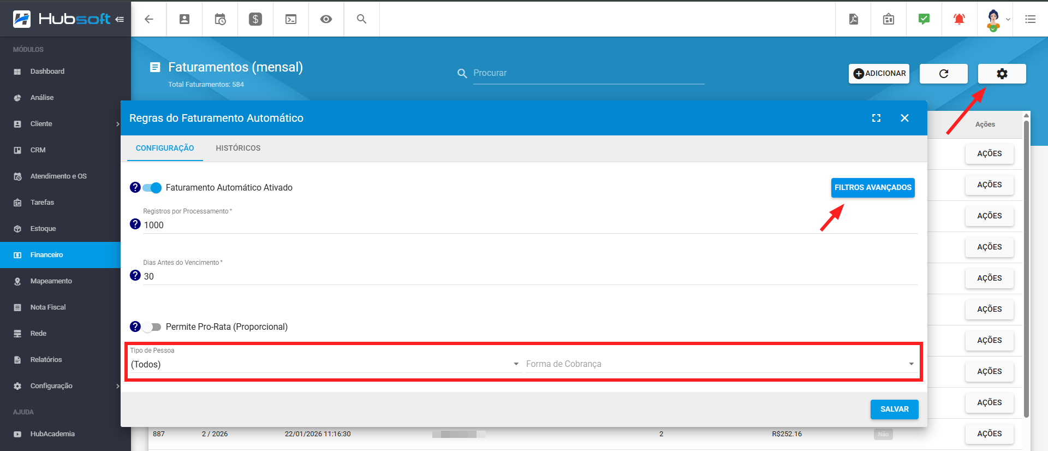Show help for Dias Antes do Vencimento
This screenshot has height=451, width=1048.
135,275
